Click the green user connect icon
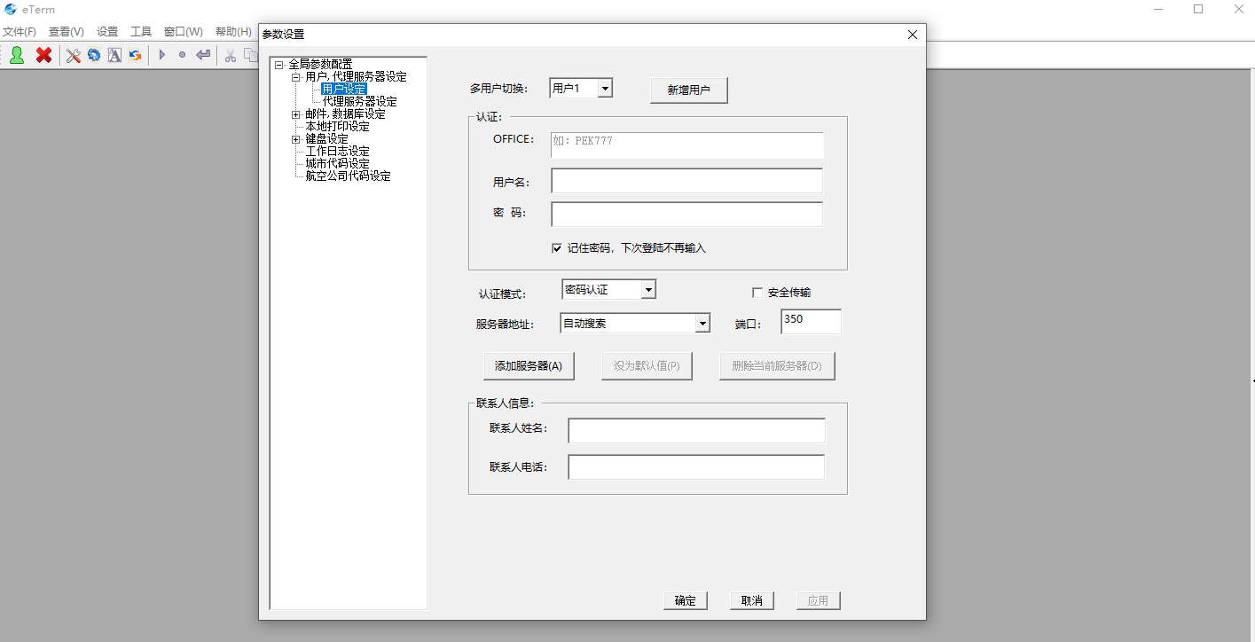The width and height of the screenshot is (1255, 642). click(x=17, y=55)
